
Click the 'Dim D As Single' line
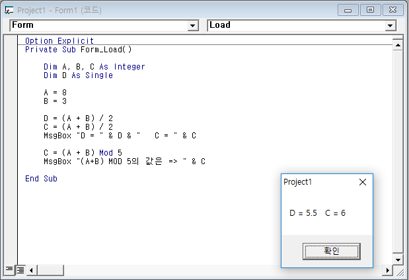(x=78, y=75)
